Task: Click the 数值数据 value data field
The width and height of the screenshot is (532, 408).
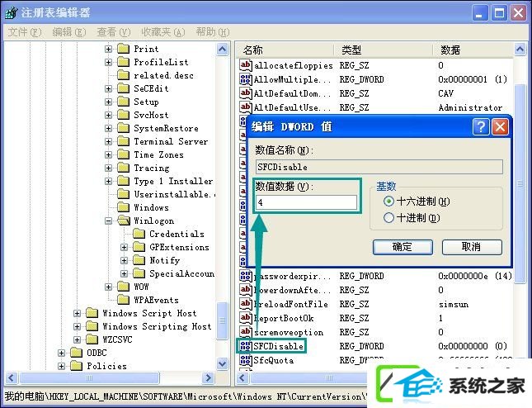Action: pos(306,202)
